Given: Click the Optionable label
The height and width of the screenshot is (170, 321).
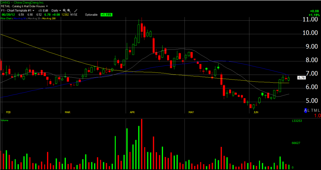Looking at the screenshot, I should click(91, 15).
